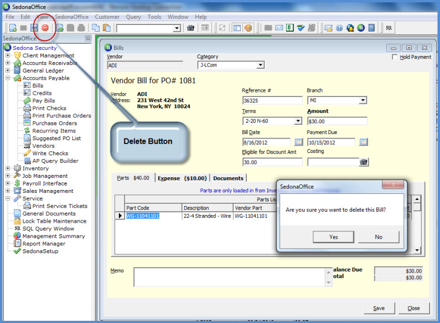Open the Terms dropdown
Image resolution: width=440 pixels, height=323 pixels.
click(298, 121)
